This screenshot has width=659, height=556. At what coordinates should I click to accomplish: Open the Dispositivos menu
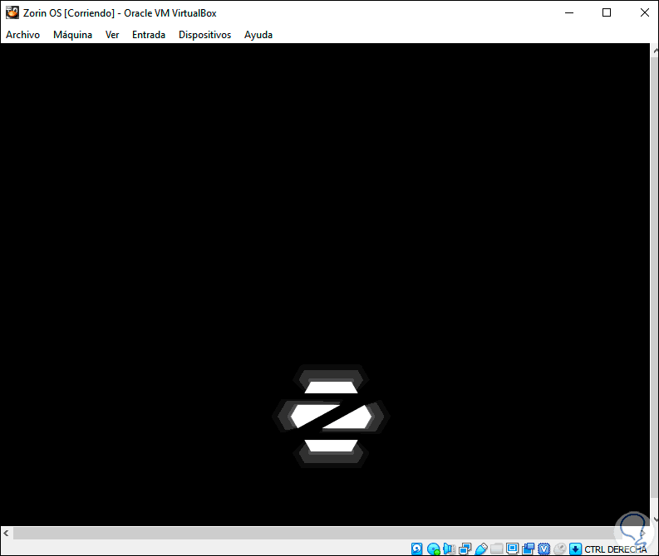[204, 35]
